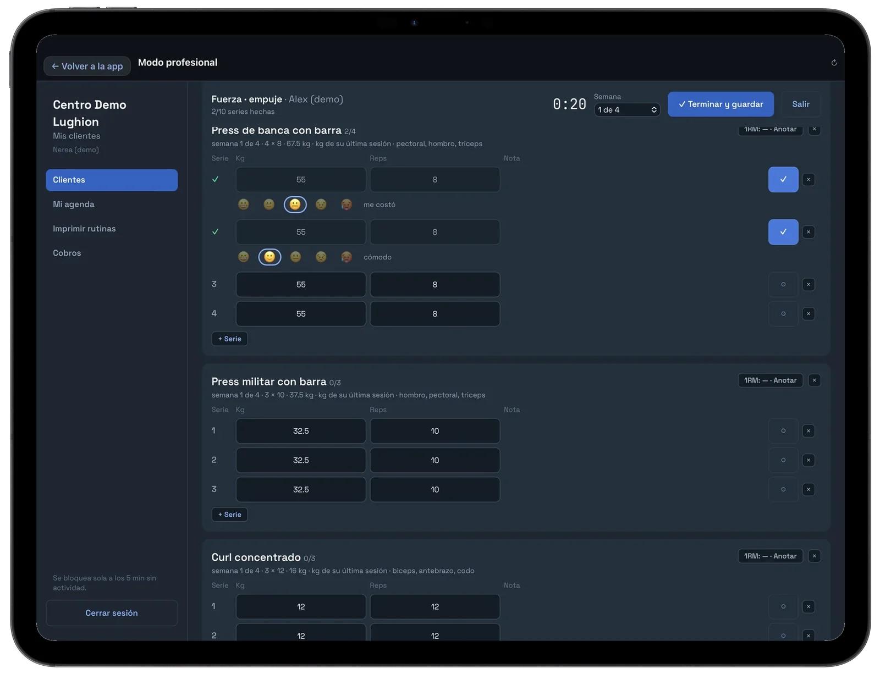Edit Kg field of Press militar set 3
Viewport: 880px width, 674px height.
(301, 489)
